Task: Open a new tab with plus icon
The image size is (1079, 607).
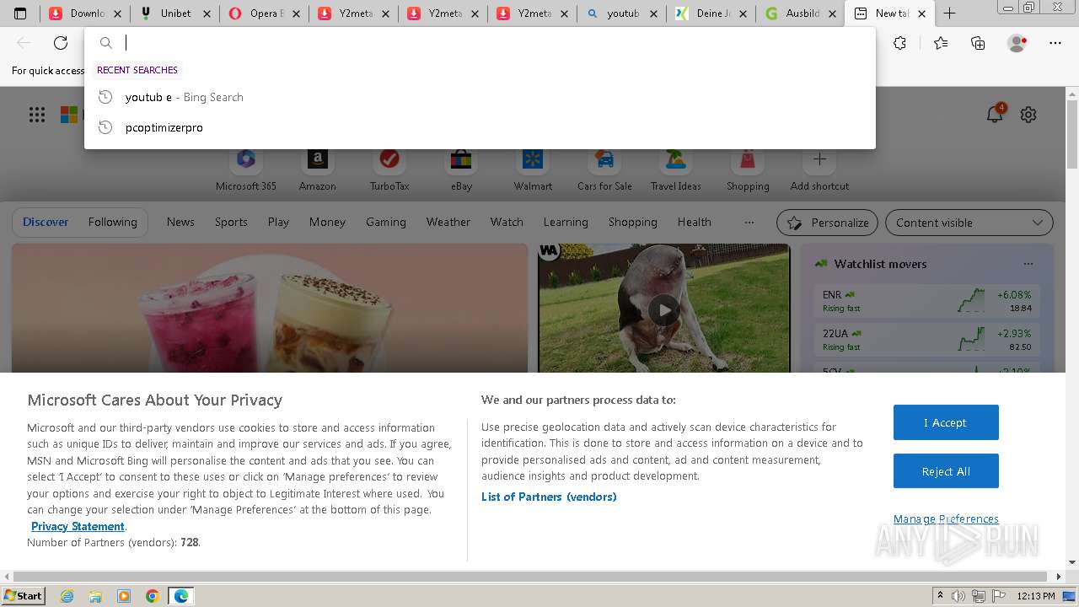Action: pos(949,13)
